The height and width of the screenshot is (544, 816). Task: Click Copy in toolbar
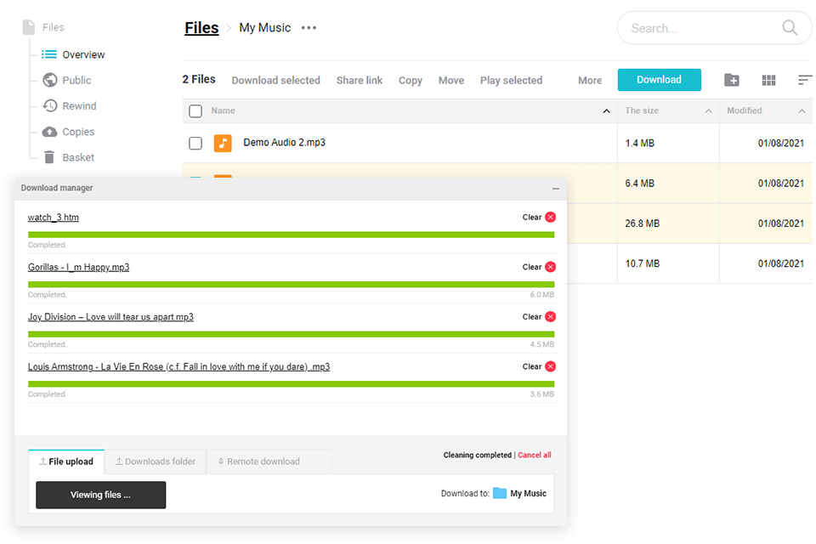410,81
